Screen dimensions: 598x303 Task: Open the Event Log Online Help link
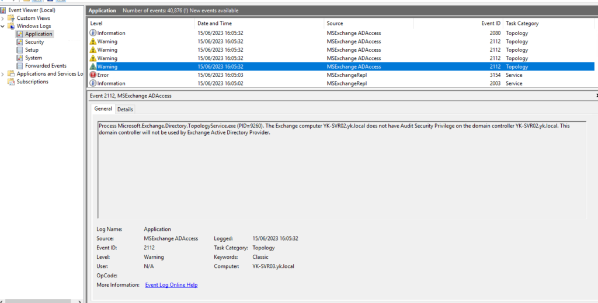point(171,285)
